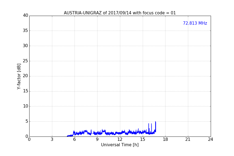This screenshot has width=234, height=156.
Task: Click x-axis tick label 24
Action: [x=210, y=139]
